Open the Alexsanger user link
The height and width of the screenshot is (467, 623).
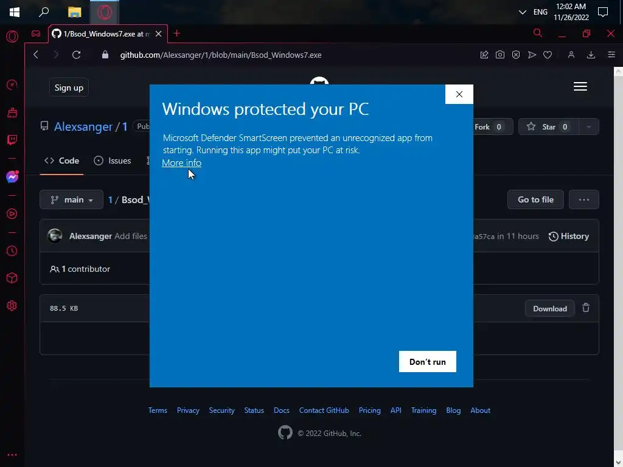click(x=83, y=126)
